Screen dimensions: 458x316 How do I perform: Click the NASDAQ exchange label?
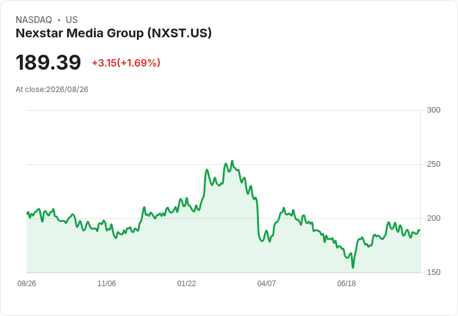(x=34, y=20)
